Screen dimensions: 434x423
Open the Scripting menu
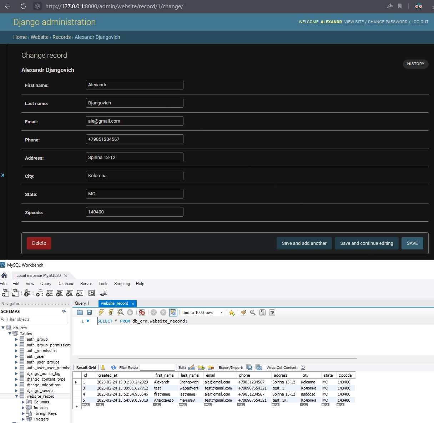coord(122,284)
